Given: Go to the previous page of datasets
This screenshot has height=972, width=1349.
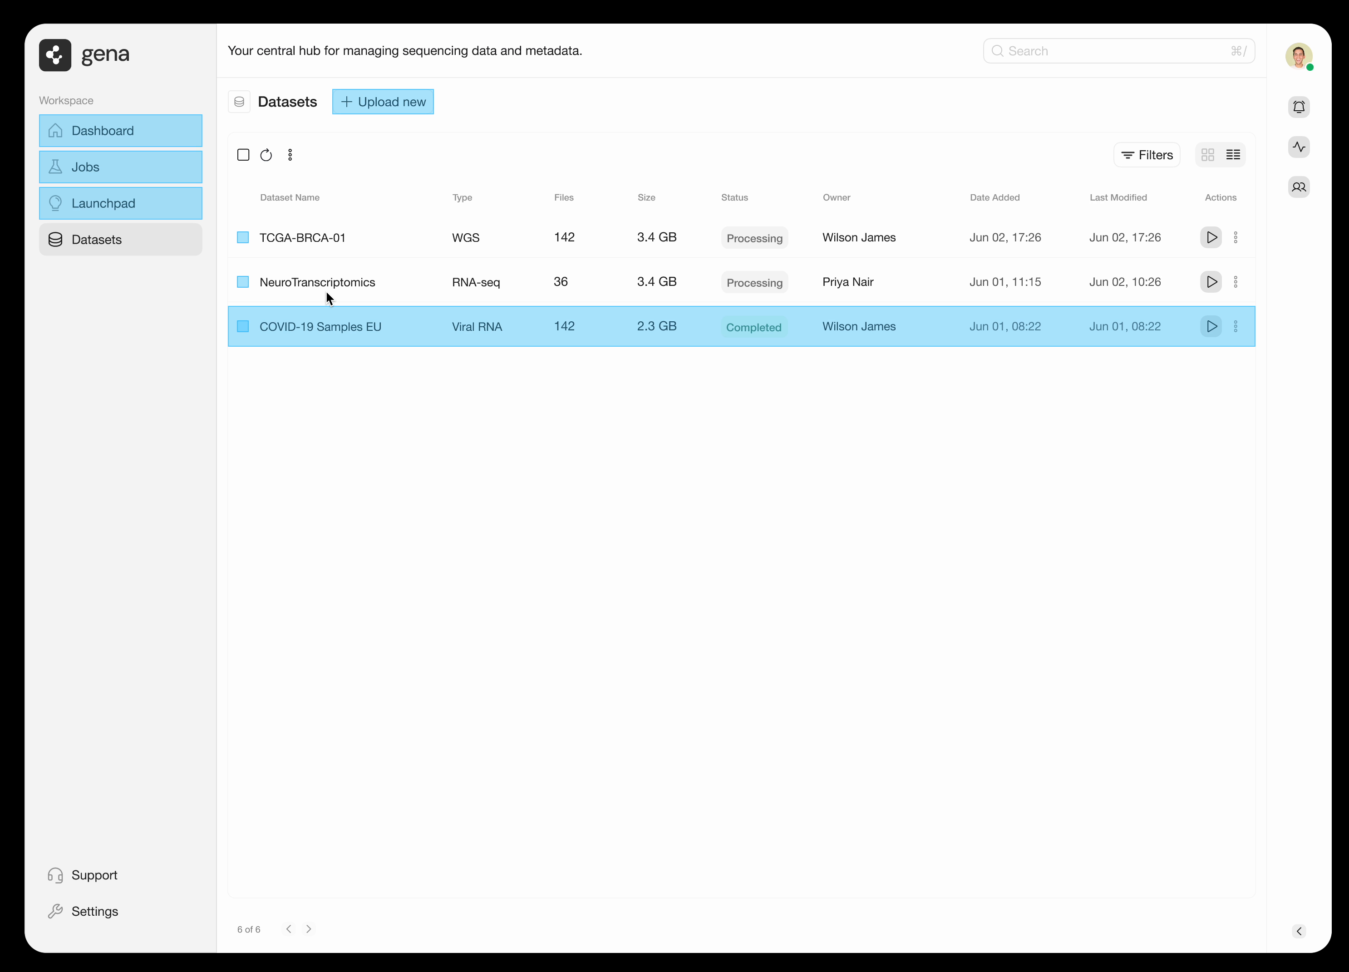Looking at the screenshot, I should [x=289, y=928].
